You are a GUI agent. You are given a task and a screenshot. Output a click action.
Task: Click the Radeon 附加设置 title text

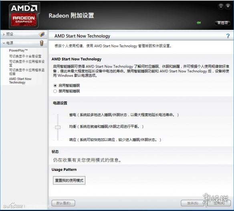coord(71,16)
